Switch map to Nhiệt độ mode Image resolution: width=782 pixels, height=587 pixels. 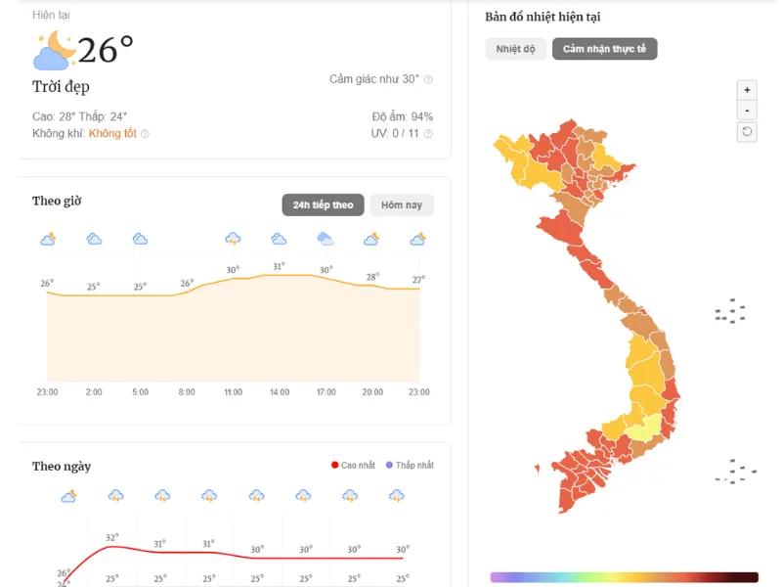[x=515, y=49]
